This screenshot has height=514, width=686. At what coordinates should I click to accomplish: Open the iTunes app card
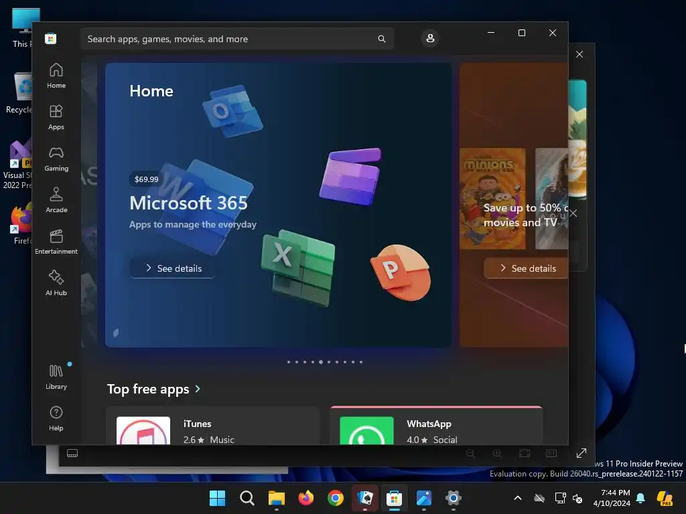[213, 426]
